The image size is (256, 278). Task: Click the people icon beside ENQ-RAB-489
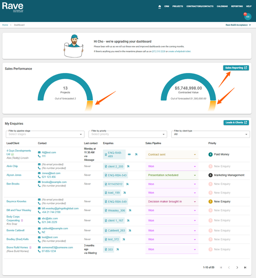click(129, 154)
